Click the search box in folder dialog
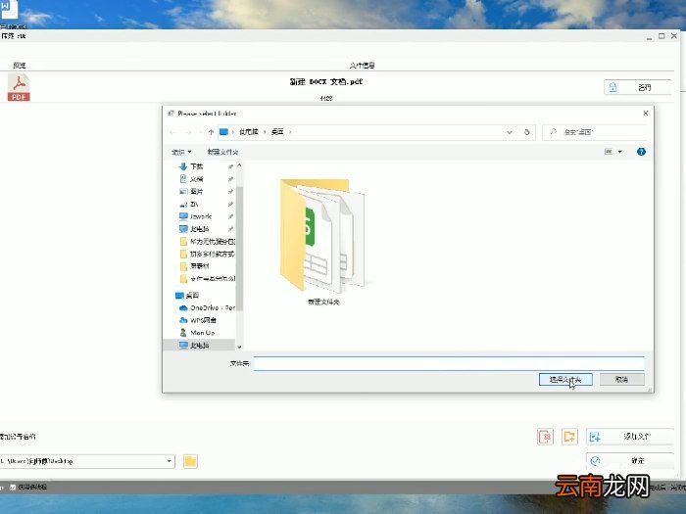Screen dimensions: 686x514 tap(595, 132)
